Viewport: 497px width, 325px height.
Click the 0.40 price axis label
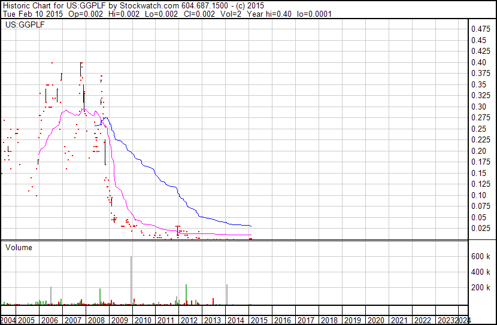point(478,62)
